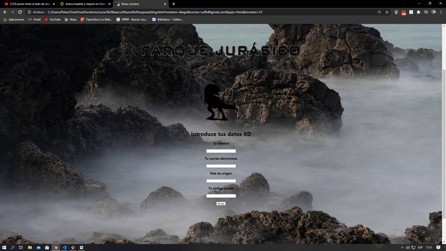Open the Chrome profile avatar

pyautogui.click(x=433, y=12)
